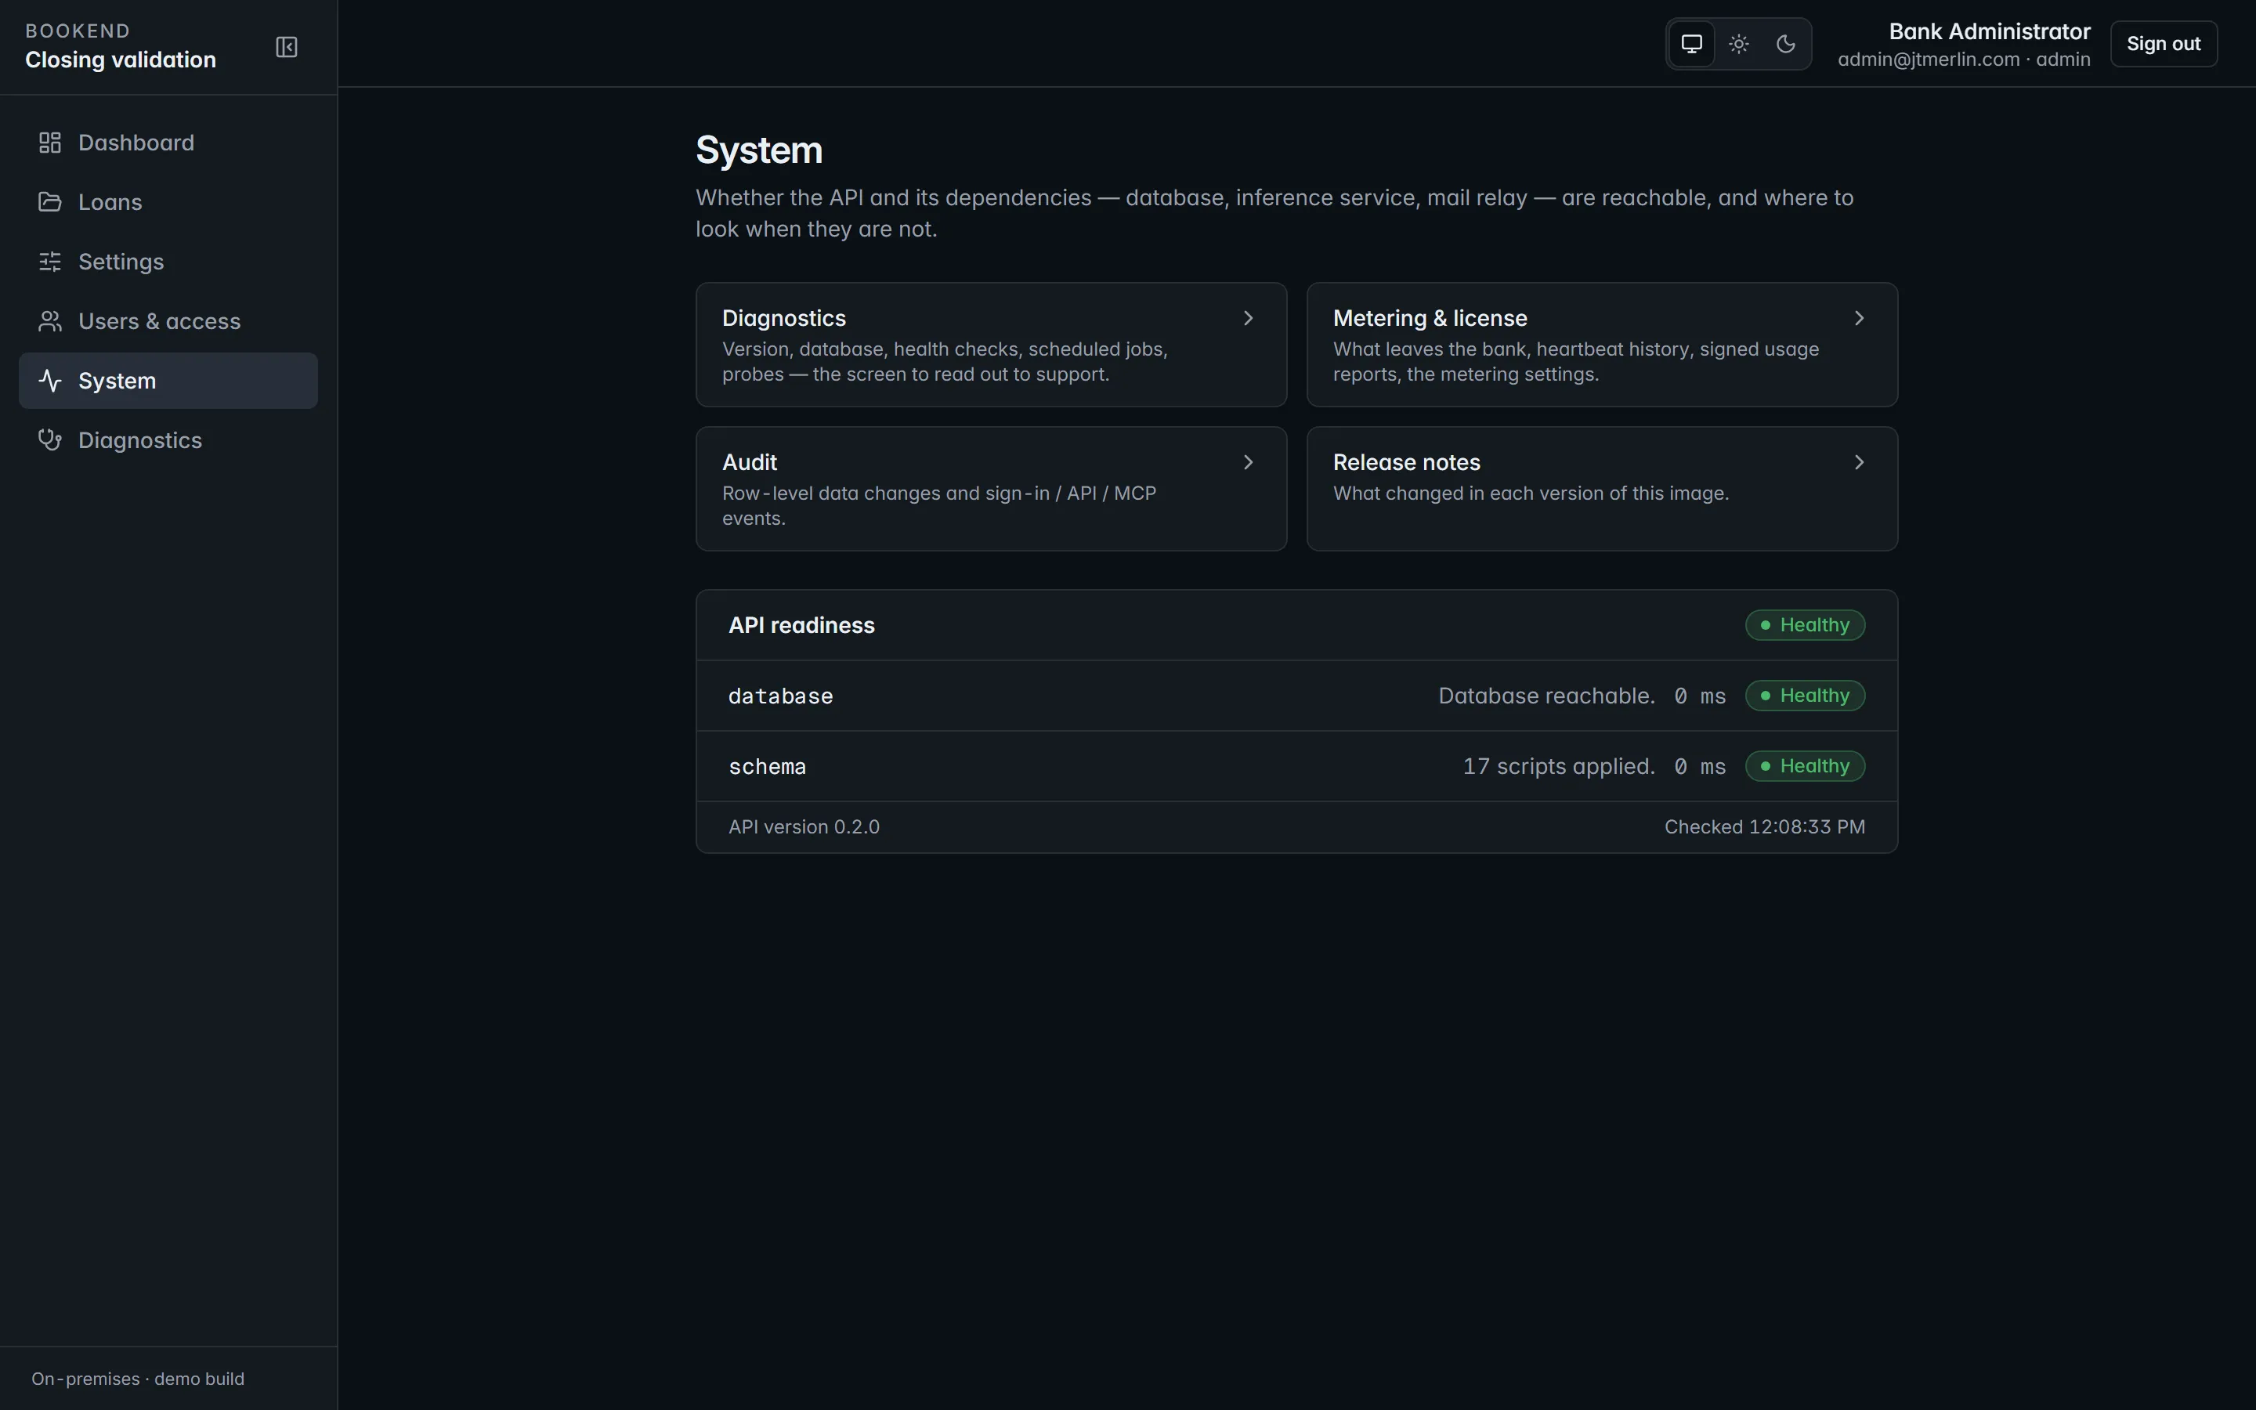Click the schema row Healthy badge
This screenshot has width=2256, height=1410.
[1805, 767]
